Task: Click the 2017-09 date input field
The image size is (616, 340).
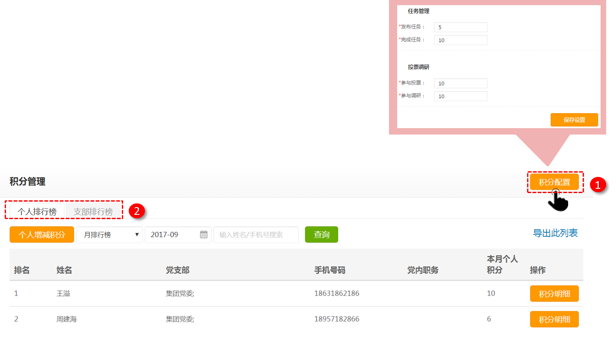Action: pyautogui.click(x=173, y=234)
